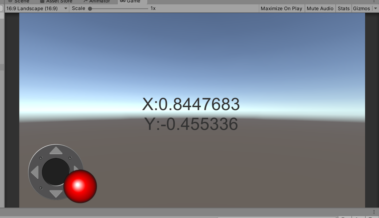Tap the red in-game action button
This screenshot has height=218, width=379.
click(x=81, y=186)
